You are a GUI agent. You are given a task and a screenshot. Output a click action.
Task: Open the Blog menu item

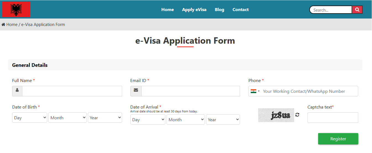click(219, 10)
